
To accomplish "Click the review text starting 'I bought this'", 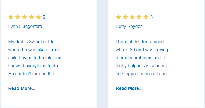I will [144, 58].
